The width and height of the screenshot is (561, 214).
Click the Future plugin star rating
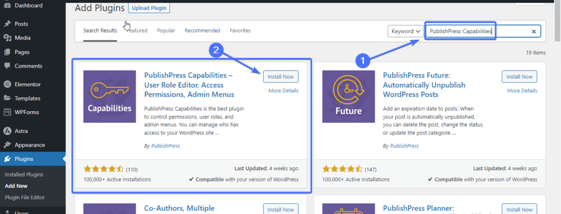pos(343,169)
